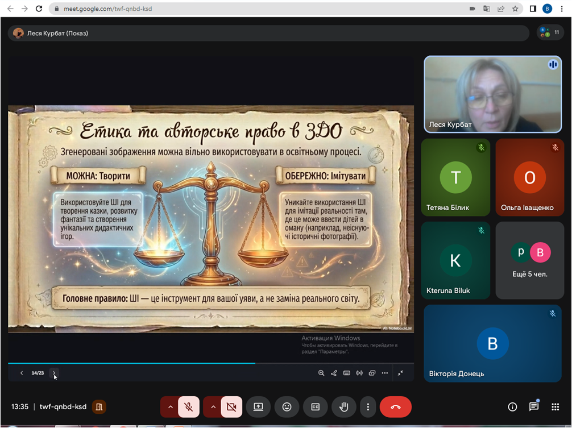Raise your hand in the meeting

pyautogui.click(x=343, y=407)
